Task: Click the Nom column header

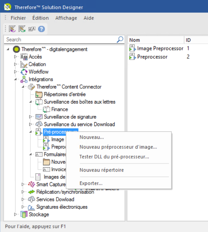Action: pyautogui.click(x=156, y=40)
